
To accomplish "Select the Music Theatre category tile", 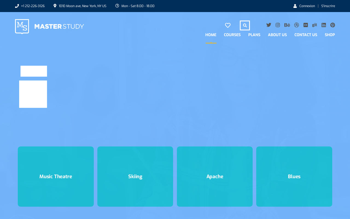I will (x=56, y=177).
